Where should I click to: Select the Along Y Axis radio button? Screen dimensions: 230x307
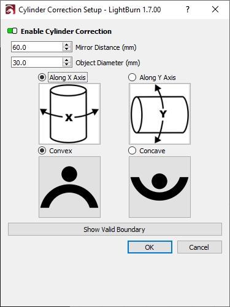[132, 78]
